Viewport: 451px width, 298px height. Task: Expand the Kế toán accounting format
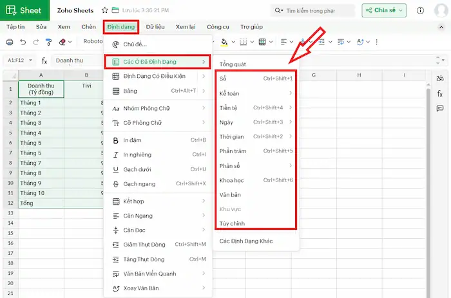coord(256,93)
